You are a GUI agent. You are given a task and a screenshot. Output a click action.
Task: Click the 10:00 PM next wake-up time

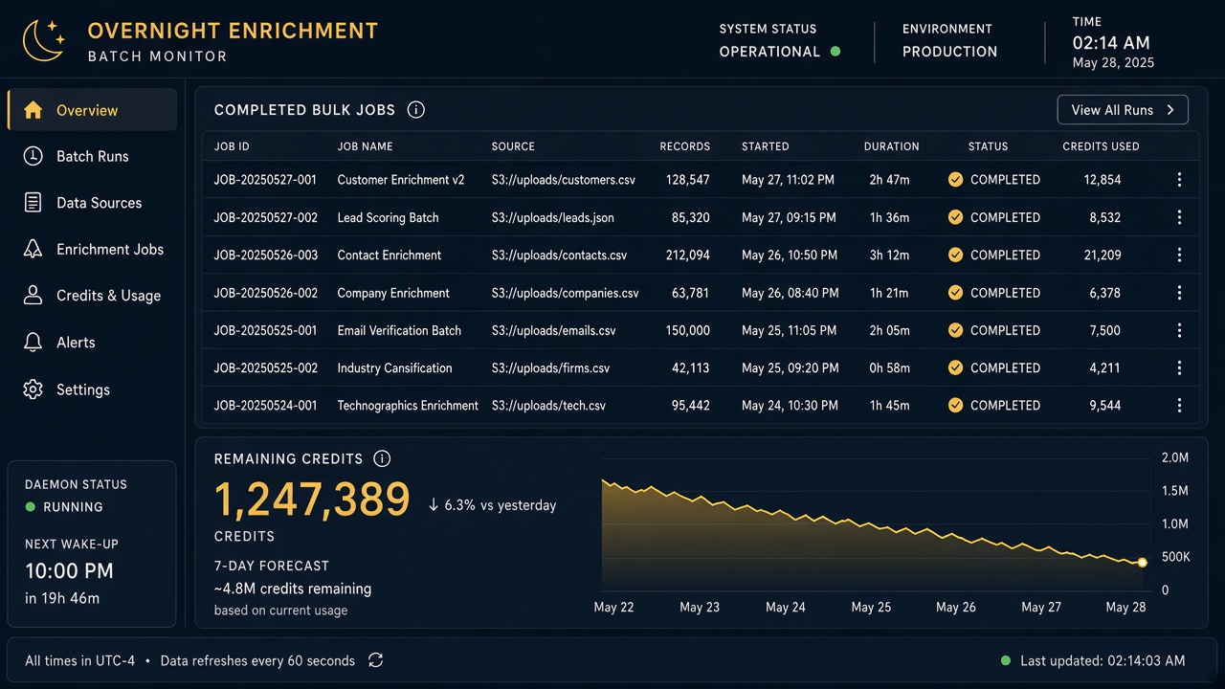69,571
